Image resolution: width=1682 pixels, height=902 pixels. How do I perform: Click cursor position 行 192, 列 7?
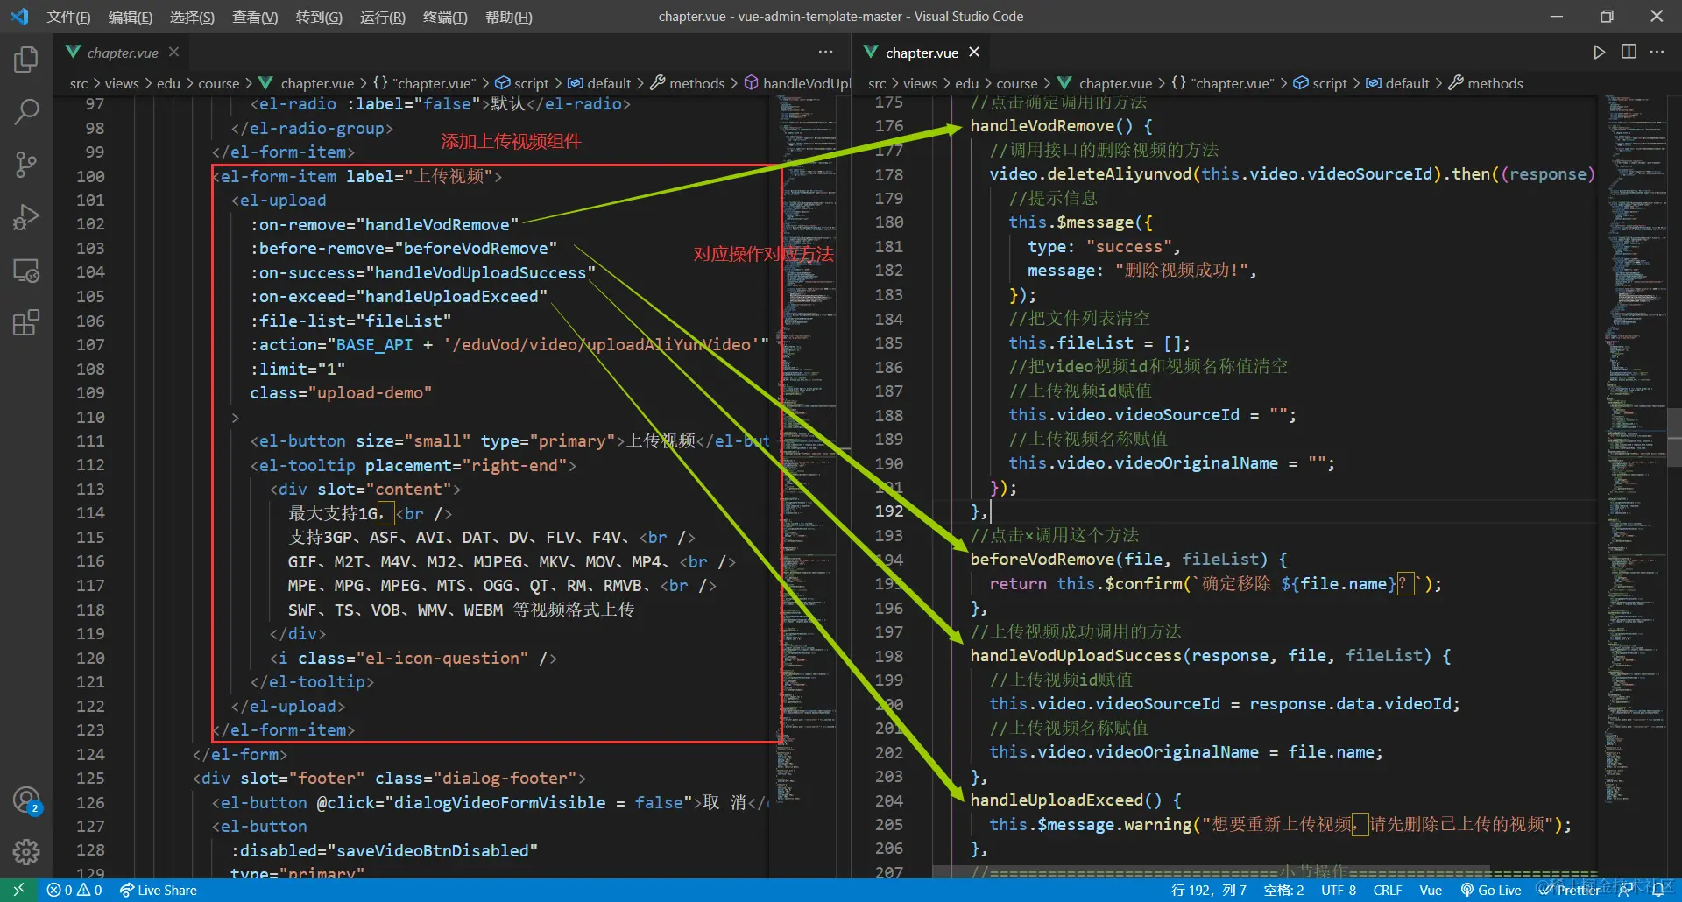point(1208,890)
